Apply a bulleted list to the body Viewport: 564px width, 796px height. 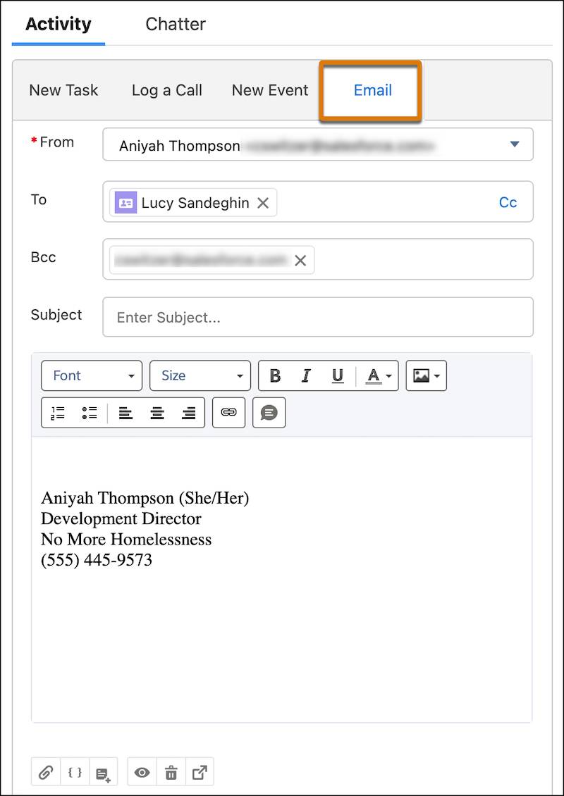(89, 412)
